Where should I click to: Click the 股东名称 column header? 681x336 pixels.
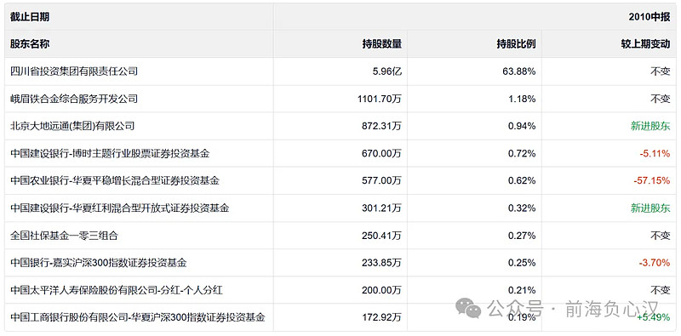30,44
